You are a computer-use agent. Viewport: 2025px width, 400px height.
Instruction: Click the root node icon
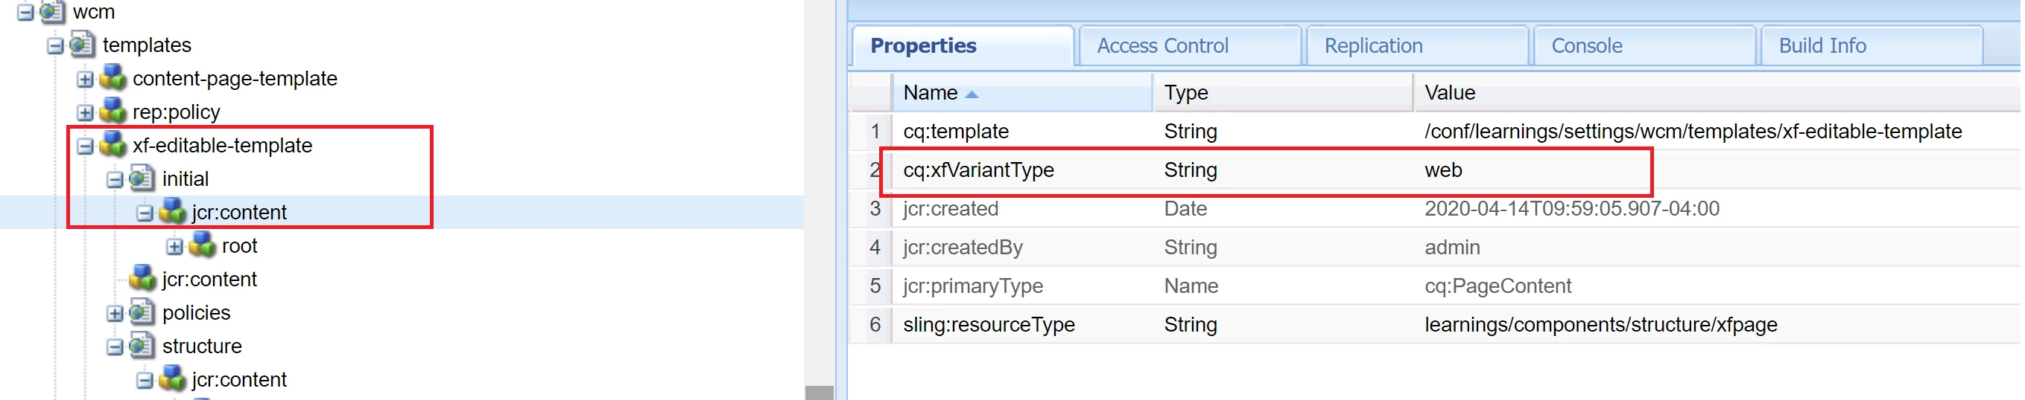pyautogui.click(x=202, y=245)
